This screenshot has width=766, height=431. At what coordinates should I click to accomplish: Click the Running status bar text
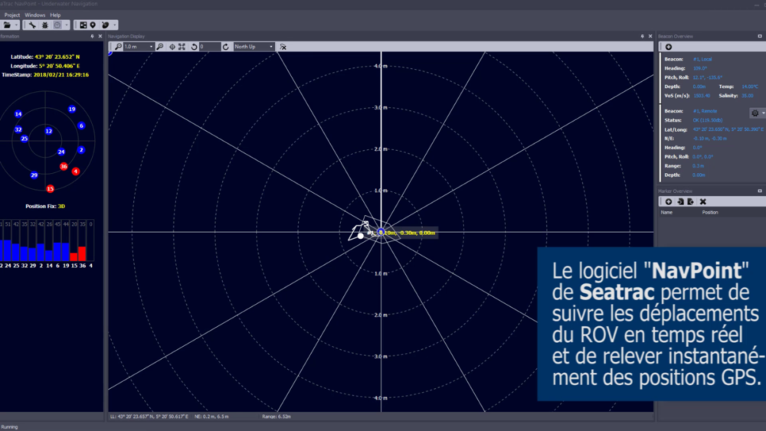click(x=9, y=426)
